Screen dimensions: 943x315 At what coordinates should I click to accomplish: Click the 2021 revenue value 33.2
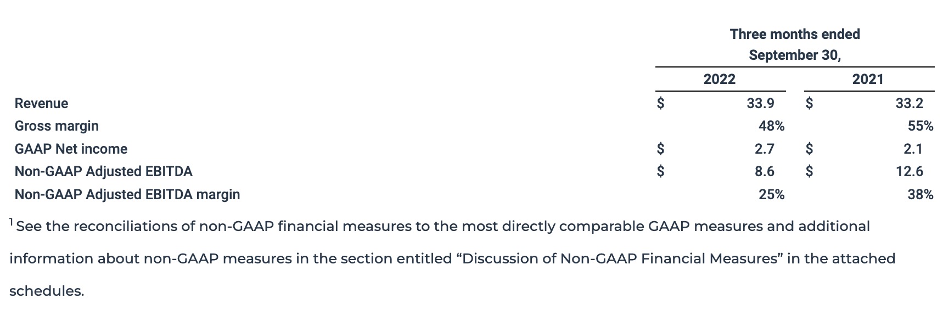(909, 103)
